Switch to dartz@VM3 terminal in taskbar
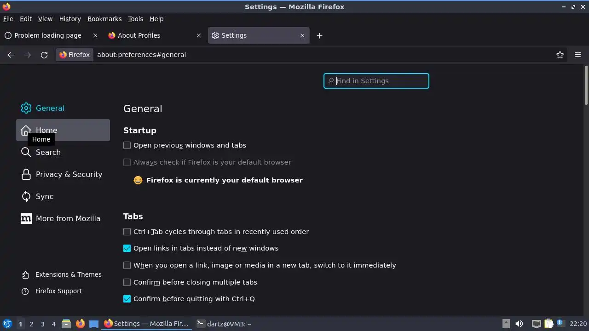The width and height of the screenshot is (589, 331). point(225,324)
